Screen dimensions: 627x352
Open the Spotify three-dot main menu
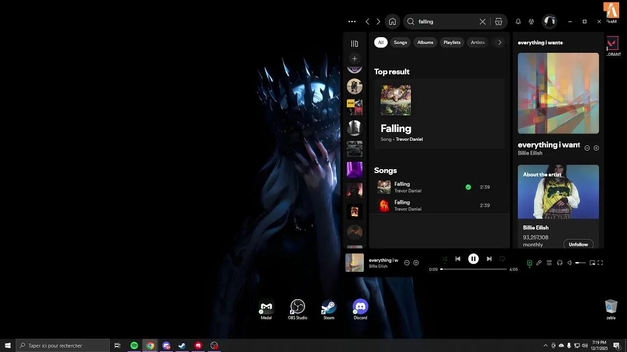(352, 22)
